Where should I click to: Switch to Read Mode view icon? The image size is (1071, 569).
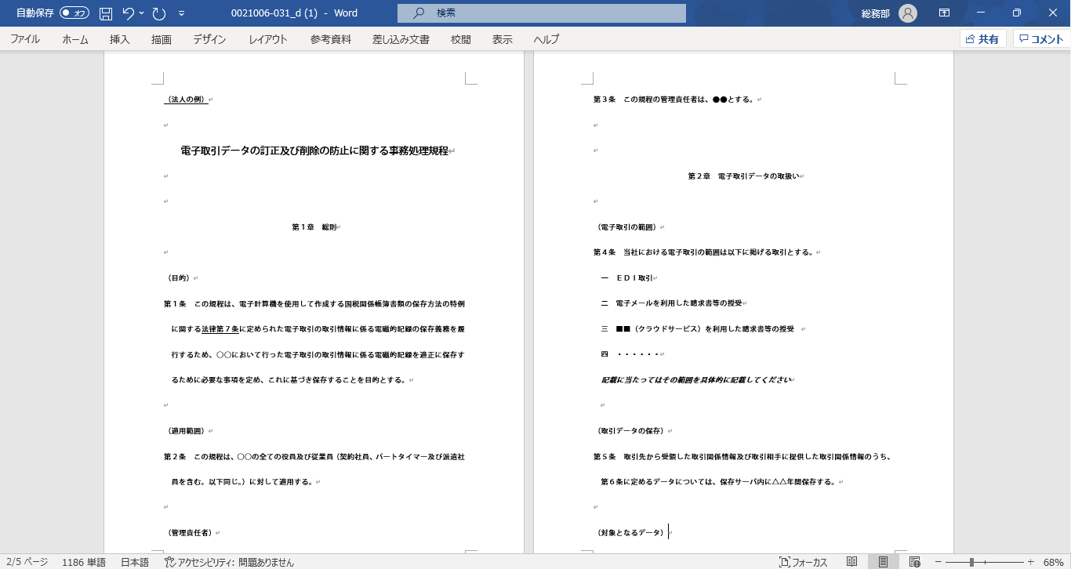[x=852, y=562]
